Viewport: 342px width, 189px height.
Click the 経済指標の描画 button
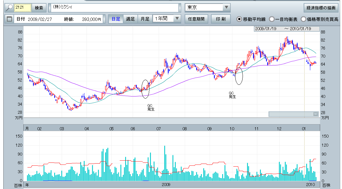click(x=321, y=7)
